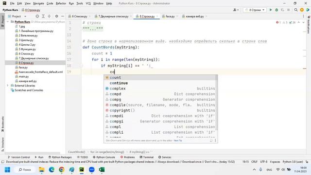Image resolution: width=311 pixels, height=175 pixels.
Task: Click the UTF-8 encoding indicator
Action: [263, 162]
